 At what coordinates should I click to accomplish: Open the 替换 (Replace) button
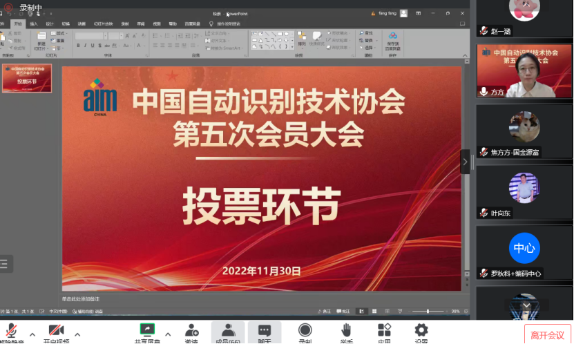pyautogui.click(x=367, y=41)
